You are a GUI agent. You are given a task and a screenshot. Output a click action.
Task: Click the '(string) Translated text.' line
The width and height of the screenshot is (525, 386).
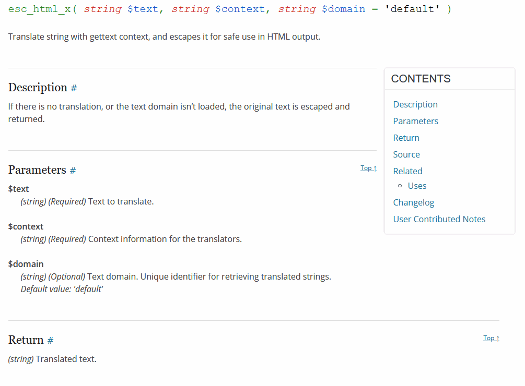[x=52, y=359]
